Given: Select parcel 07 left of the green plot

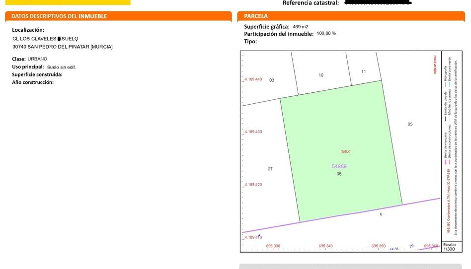Looking at the screenshot, I should (270, 169).
